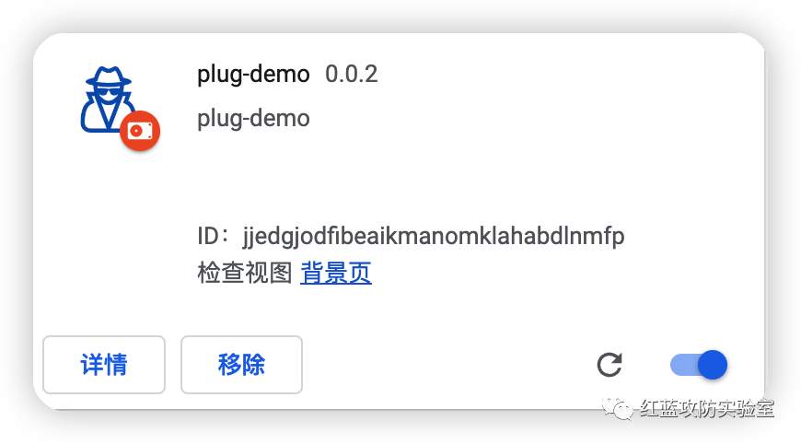Click the bold plug-demo extension title
The height and width of the screenshot is (444, 801).
[x=253, y=75]
